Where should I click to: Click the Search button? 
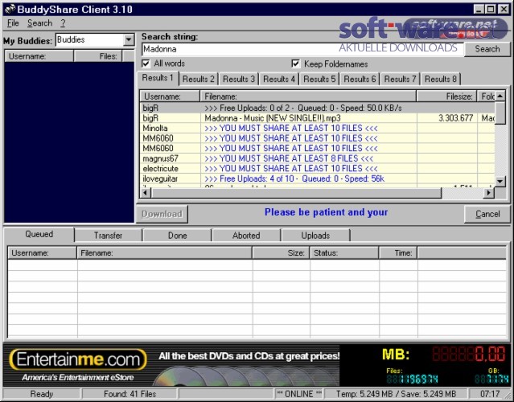(487, 49)
